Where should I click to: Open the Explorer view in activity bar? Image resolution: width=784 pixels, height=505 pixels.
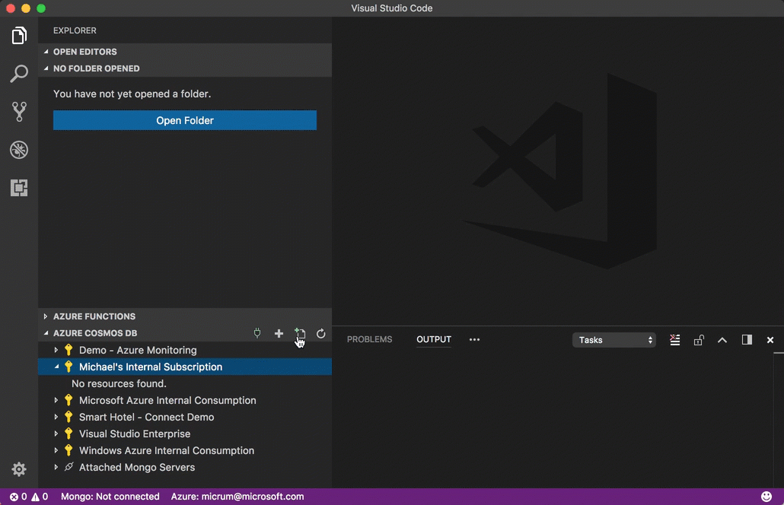(x=19, y=36)
